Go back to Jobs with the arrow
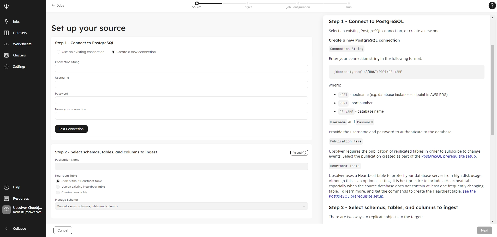This screenshot has height=237, width=497. click(x=53, y=5)
